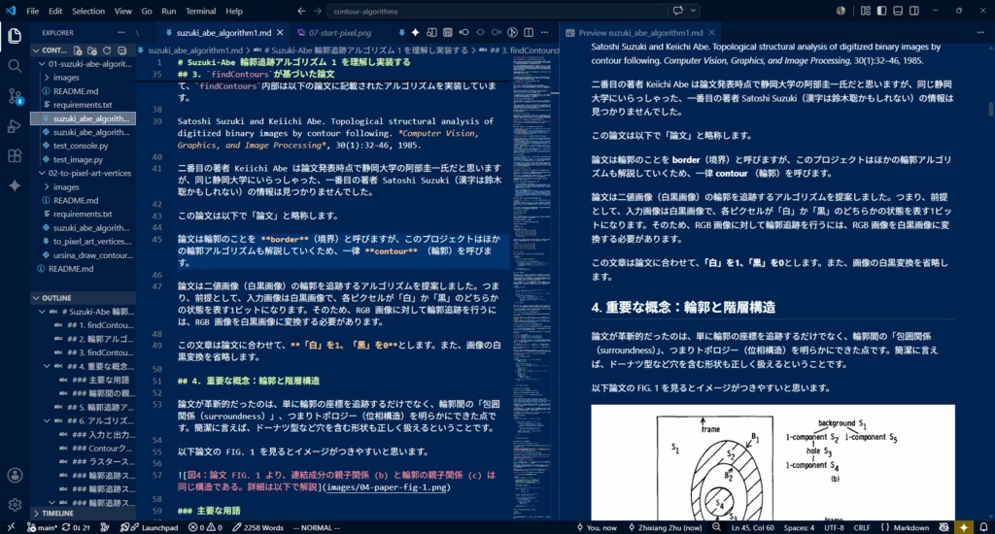Open preview to the side icon

[x=431, y=32]
